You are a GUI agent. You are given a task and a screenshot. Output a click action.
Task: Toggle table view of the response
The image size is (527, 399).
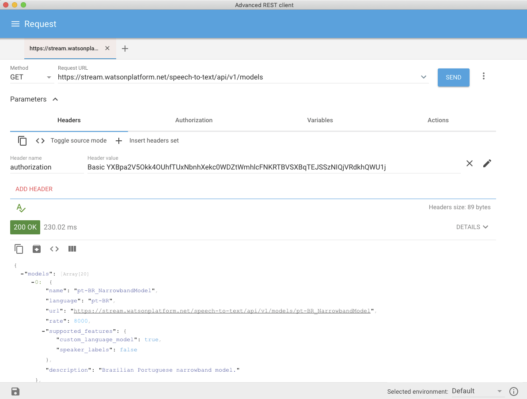tap(72, 249)
